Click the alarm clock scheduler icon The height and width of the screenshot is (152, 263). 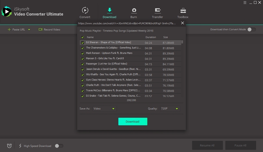click(9, 146)
